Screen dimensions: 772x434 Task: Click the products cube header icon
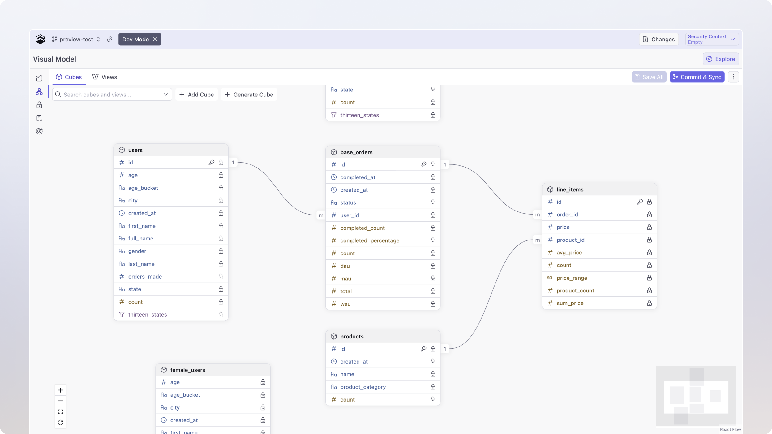(334, 337)
